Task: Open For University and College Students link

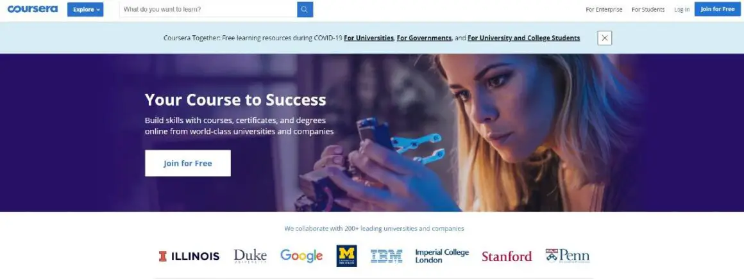Action: 524,38
